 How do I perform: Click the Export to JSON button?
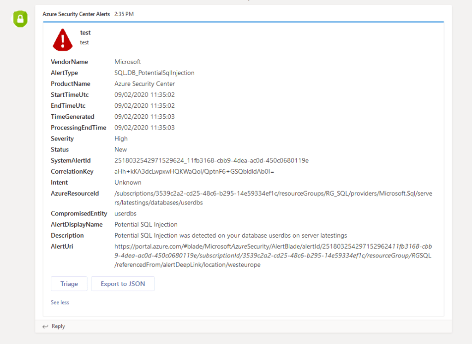[123, 284]
